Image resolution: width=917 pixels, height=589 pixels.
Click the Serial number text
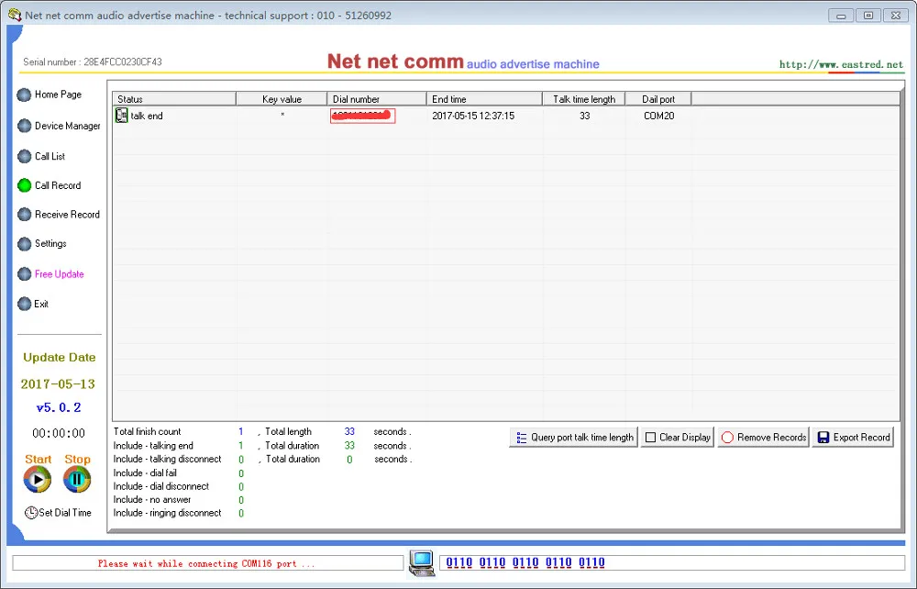93,61
